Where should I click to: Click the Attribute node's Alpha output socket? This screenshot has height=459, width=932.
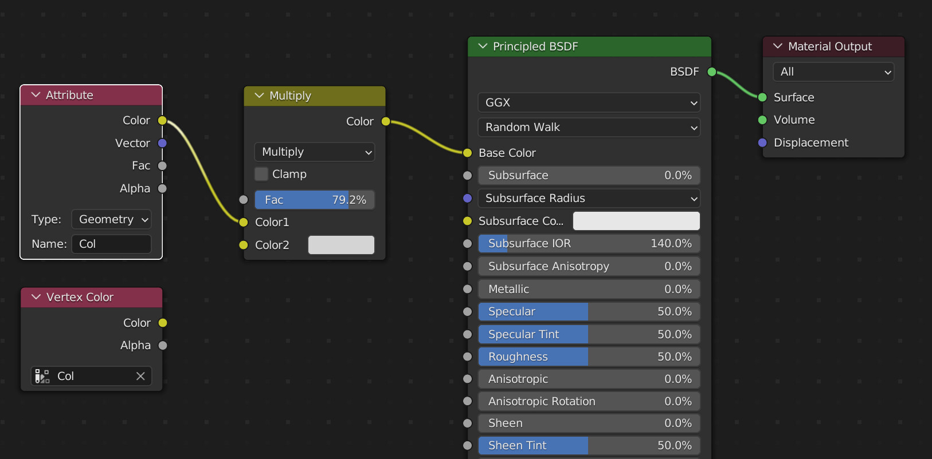[162, 188]
